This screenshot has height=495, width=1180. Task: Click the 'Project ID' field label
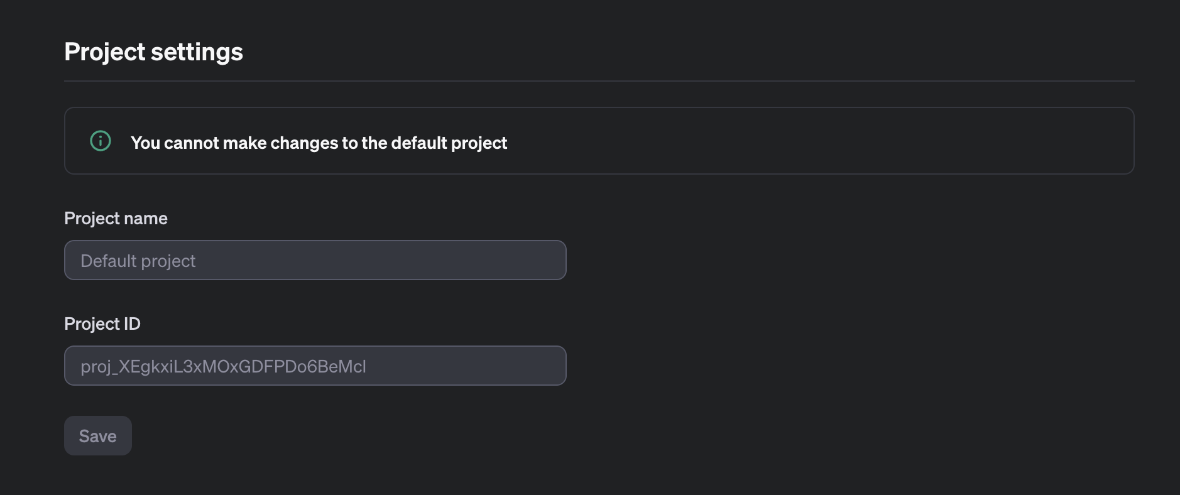point(102,324)
